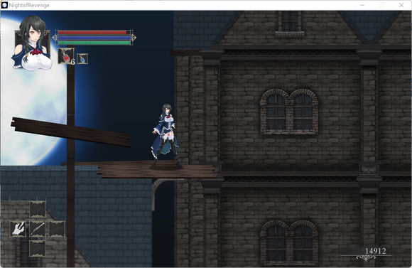Image resolution: width=412 pixels, height=268 pixels.
Task: Click the blue mana bar
Action: click(x=94, y=38)
